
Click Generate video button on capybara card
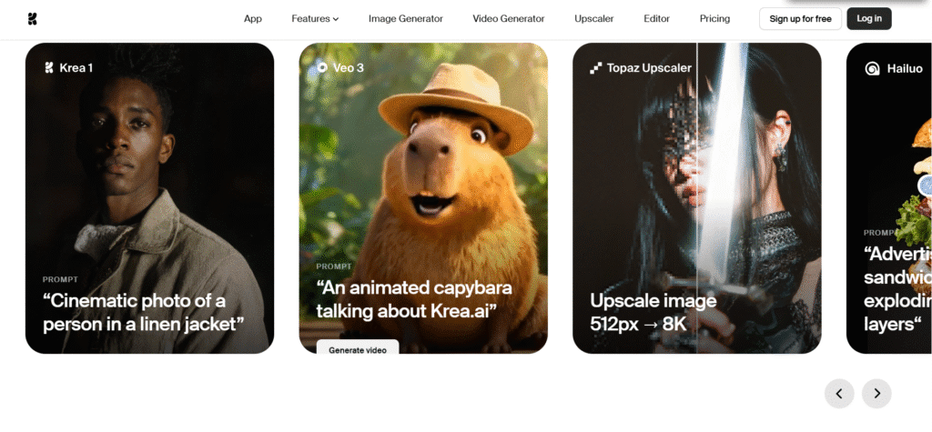tap(358, 349)
